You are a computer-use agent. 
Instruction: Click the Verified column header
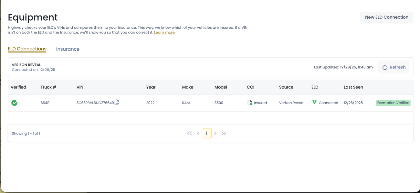coord(18,87)
